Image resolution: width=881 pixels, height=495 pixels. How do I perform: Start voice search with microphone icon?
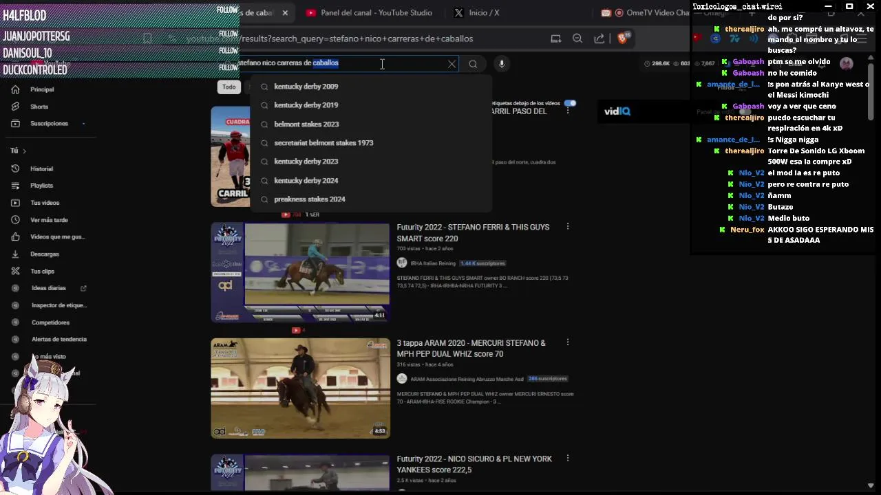tap(502, 64)
